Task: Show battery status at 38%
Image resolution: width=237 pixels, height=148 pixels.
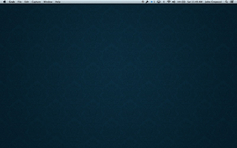Action: pos(181,2)
